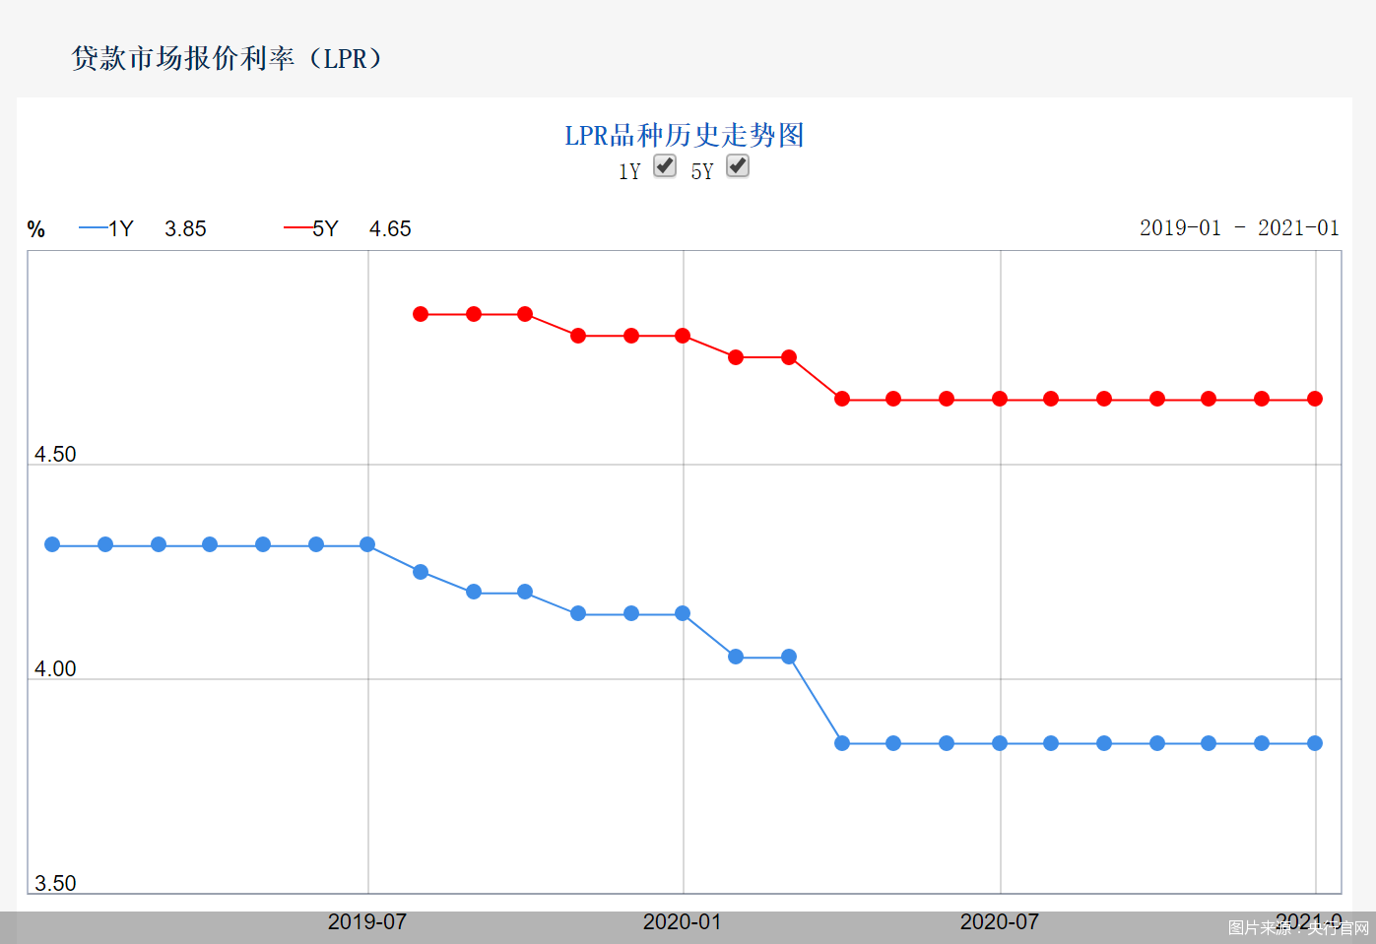Select the first blue 1Y data point
The height and width of the screenshot is (944, 1376).
(52, 544)
